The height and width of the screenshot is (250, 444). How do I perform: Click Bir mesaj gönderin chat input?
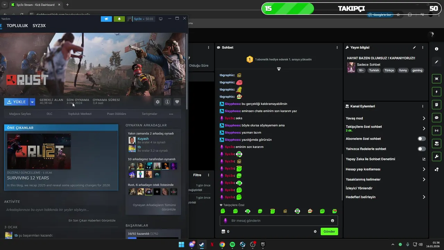click(x=279, y=220)
